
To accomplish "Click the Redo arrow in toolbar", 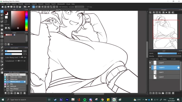I will 29,7.
